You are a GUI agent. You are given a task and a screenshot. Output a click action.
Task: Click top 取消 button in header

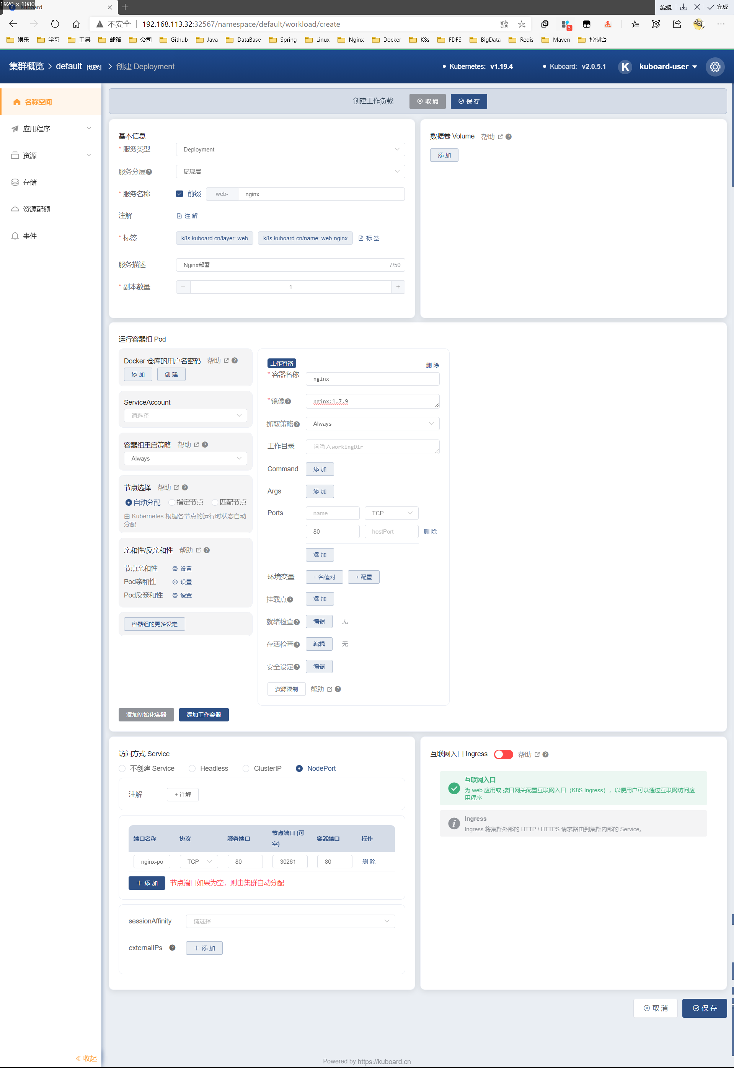(x=427, y=101)
